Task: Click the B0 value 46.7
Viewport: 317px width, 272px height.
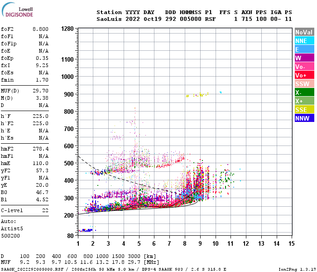Action: pyautogui.click(x=42, y=193)
